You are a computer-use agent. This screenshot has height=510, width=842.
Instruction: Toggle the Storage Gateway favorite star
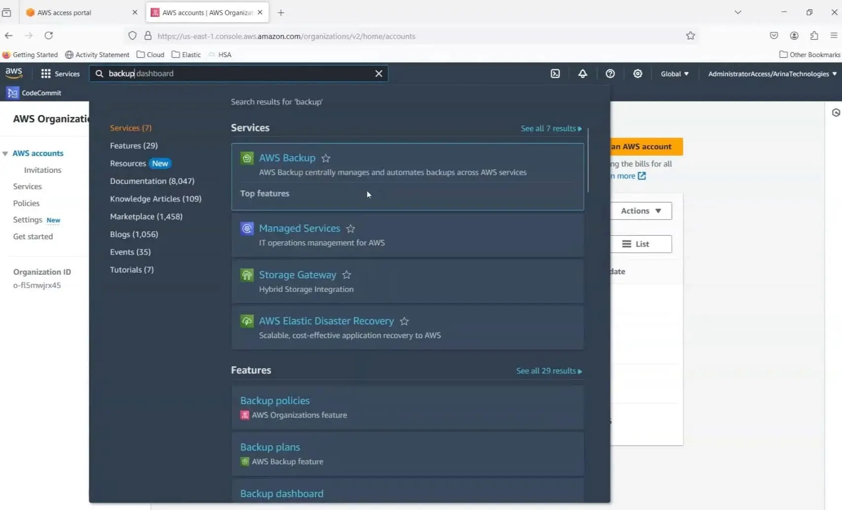pyautogui.click(x=347, y=275)
